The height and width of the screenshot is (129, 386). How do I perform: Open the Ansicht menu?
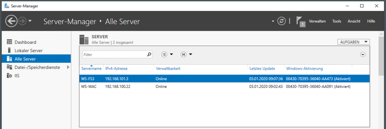click(x=354, y=21)
